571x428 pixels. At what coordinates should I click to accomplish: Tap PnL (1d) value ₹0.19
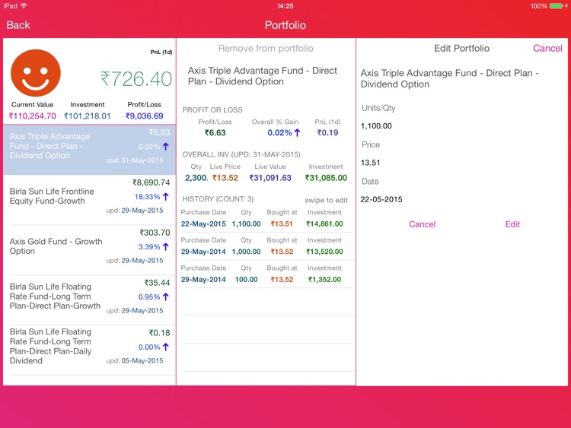327,133
